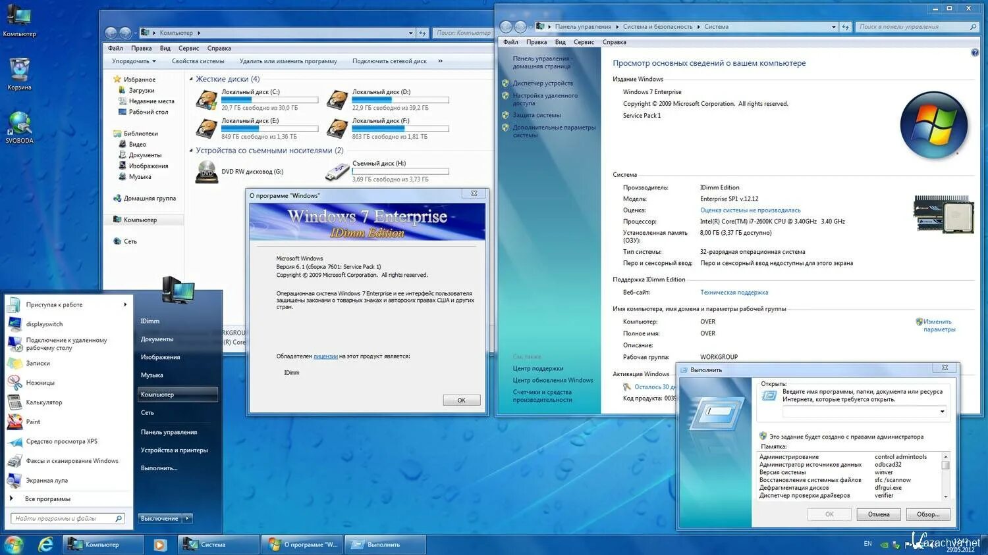The width and height of the screenshot is (988, 555).
Task: Click Центр обновления Windows link
Action: coord(553,380)
